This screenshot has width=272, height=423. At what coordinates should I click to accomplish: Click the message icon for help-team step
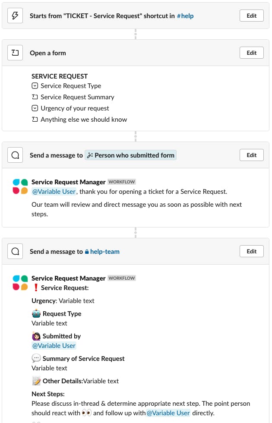pos(15,252)
